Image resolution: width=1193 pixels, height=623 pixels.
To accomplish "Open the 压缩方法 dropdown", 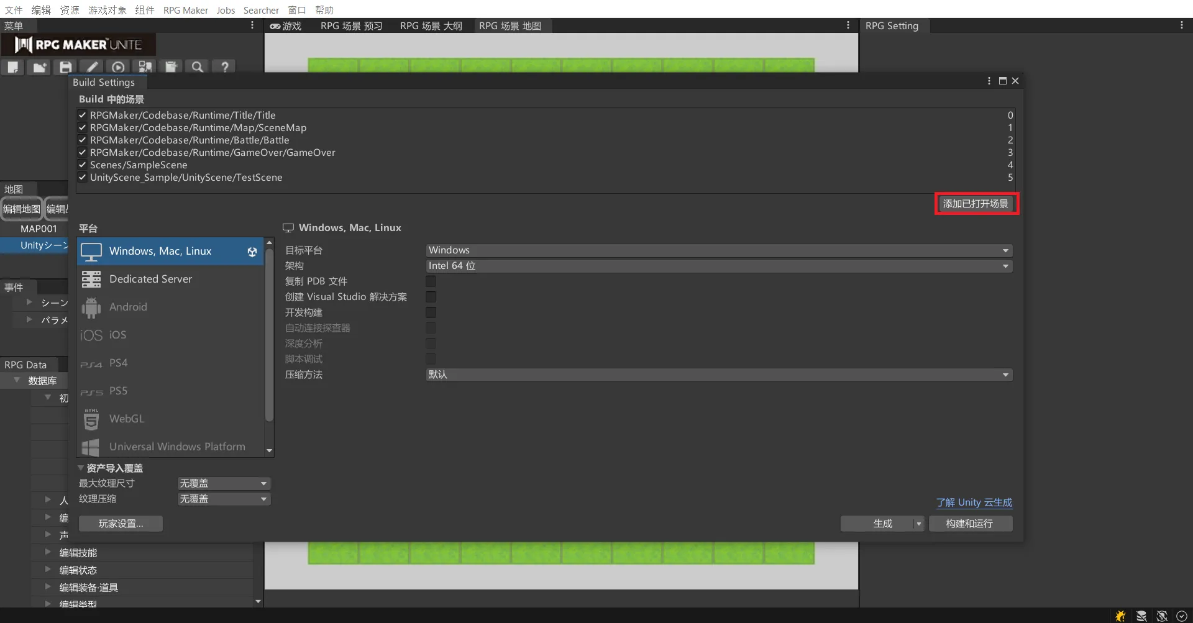I will [x=718, y=375].
